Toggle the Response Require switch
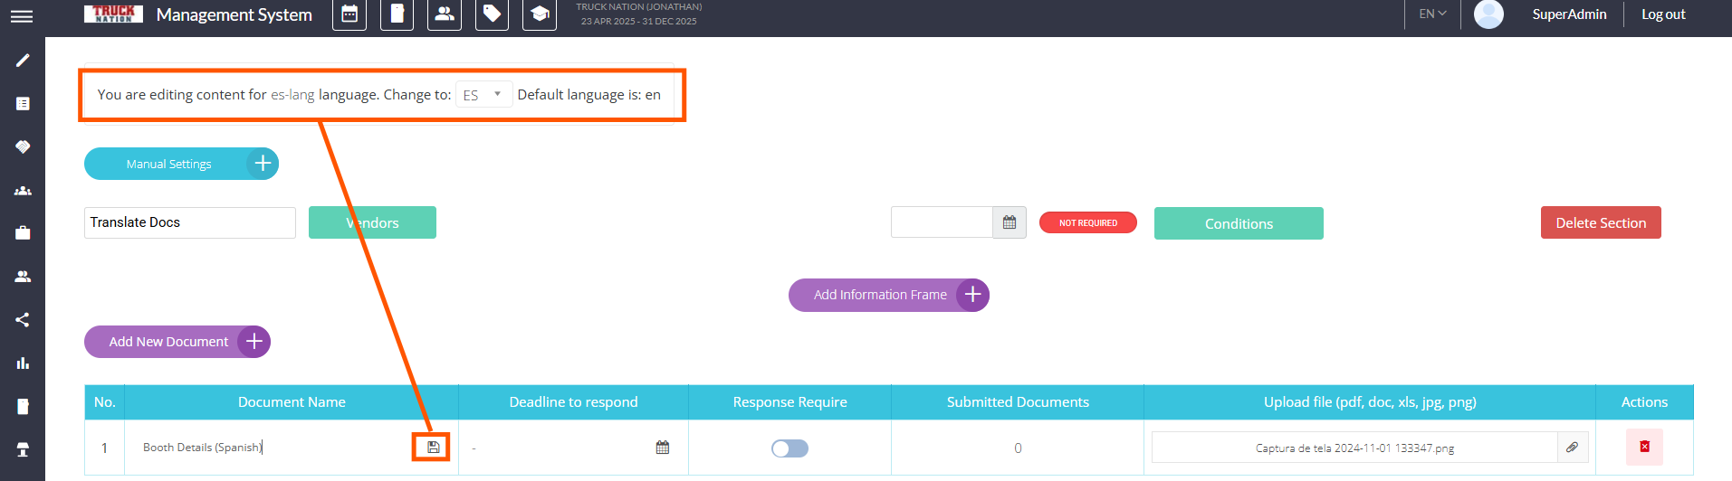 click(789, 448)
